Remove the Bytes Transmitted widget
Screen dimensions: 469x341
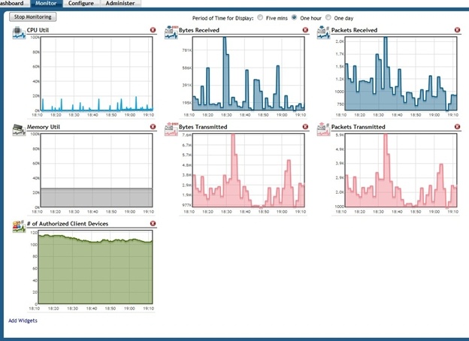[x=305, y=127]
